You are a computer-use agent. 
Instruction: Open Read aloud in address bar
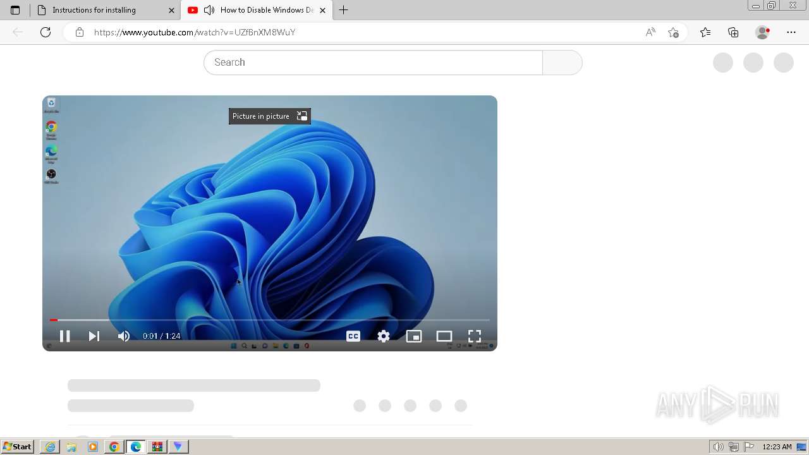650,32
